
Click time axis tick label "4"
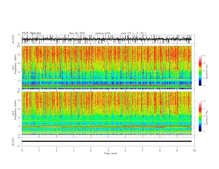click(91, 150)
